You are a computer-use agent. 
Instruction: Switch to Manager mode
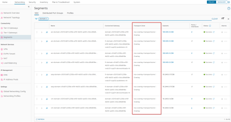(x=222, y=2)
